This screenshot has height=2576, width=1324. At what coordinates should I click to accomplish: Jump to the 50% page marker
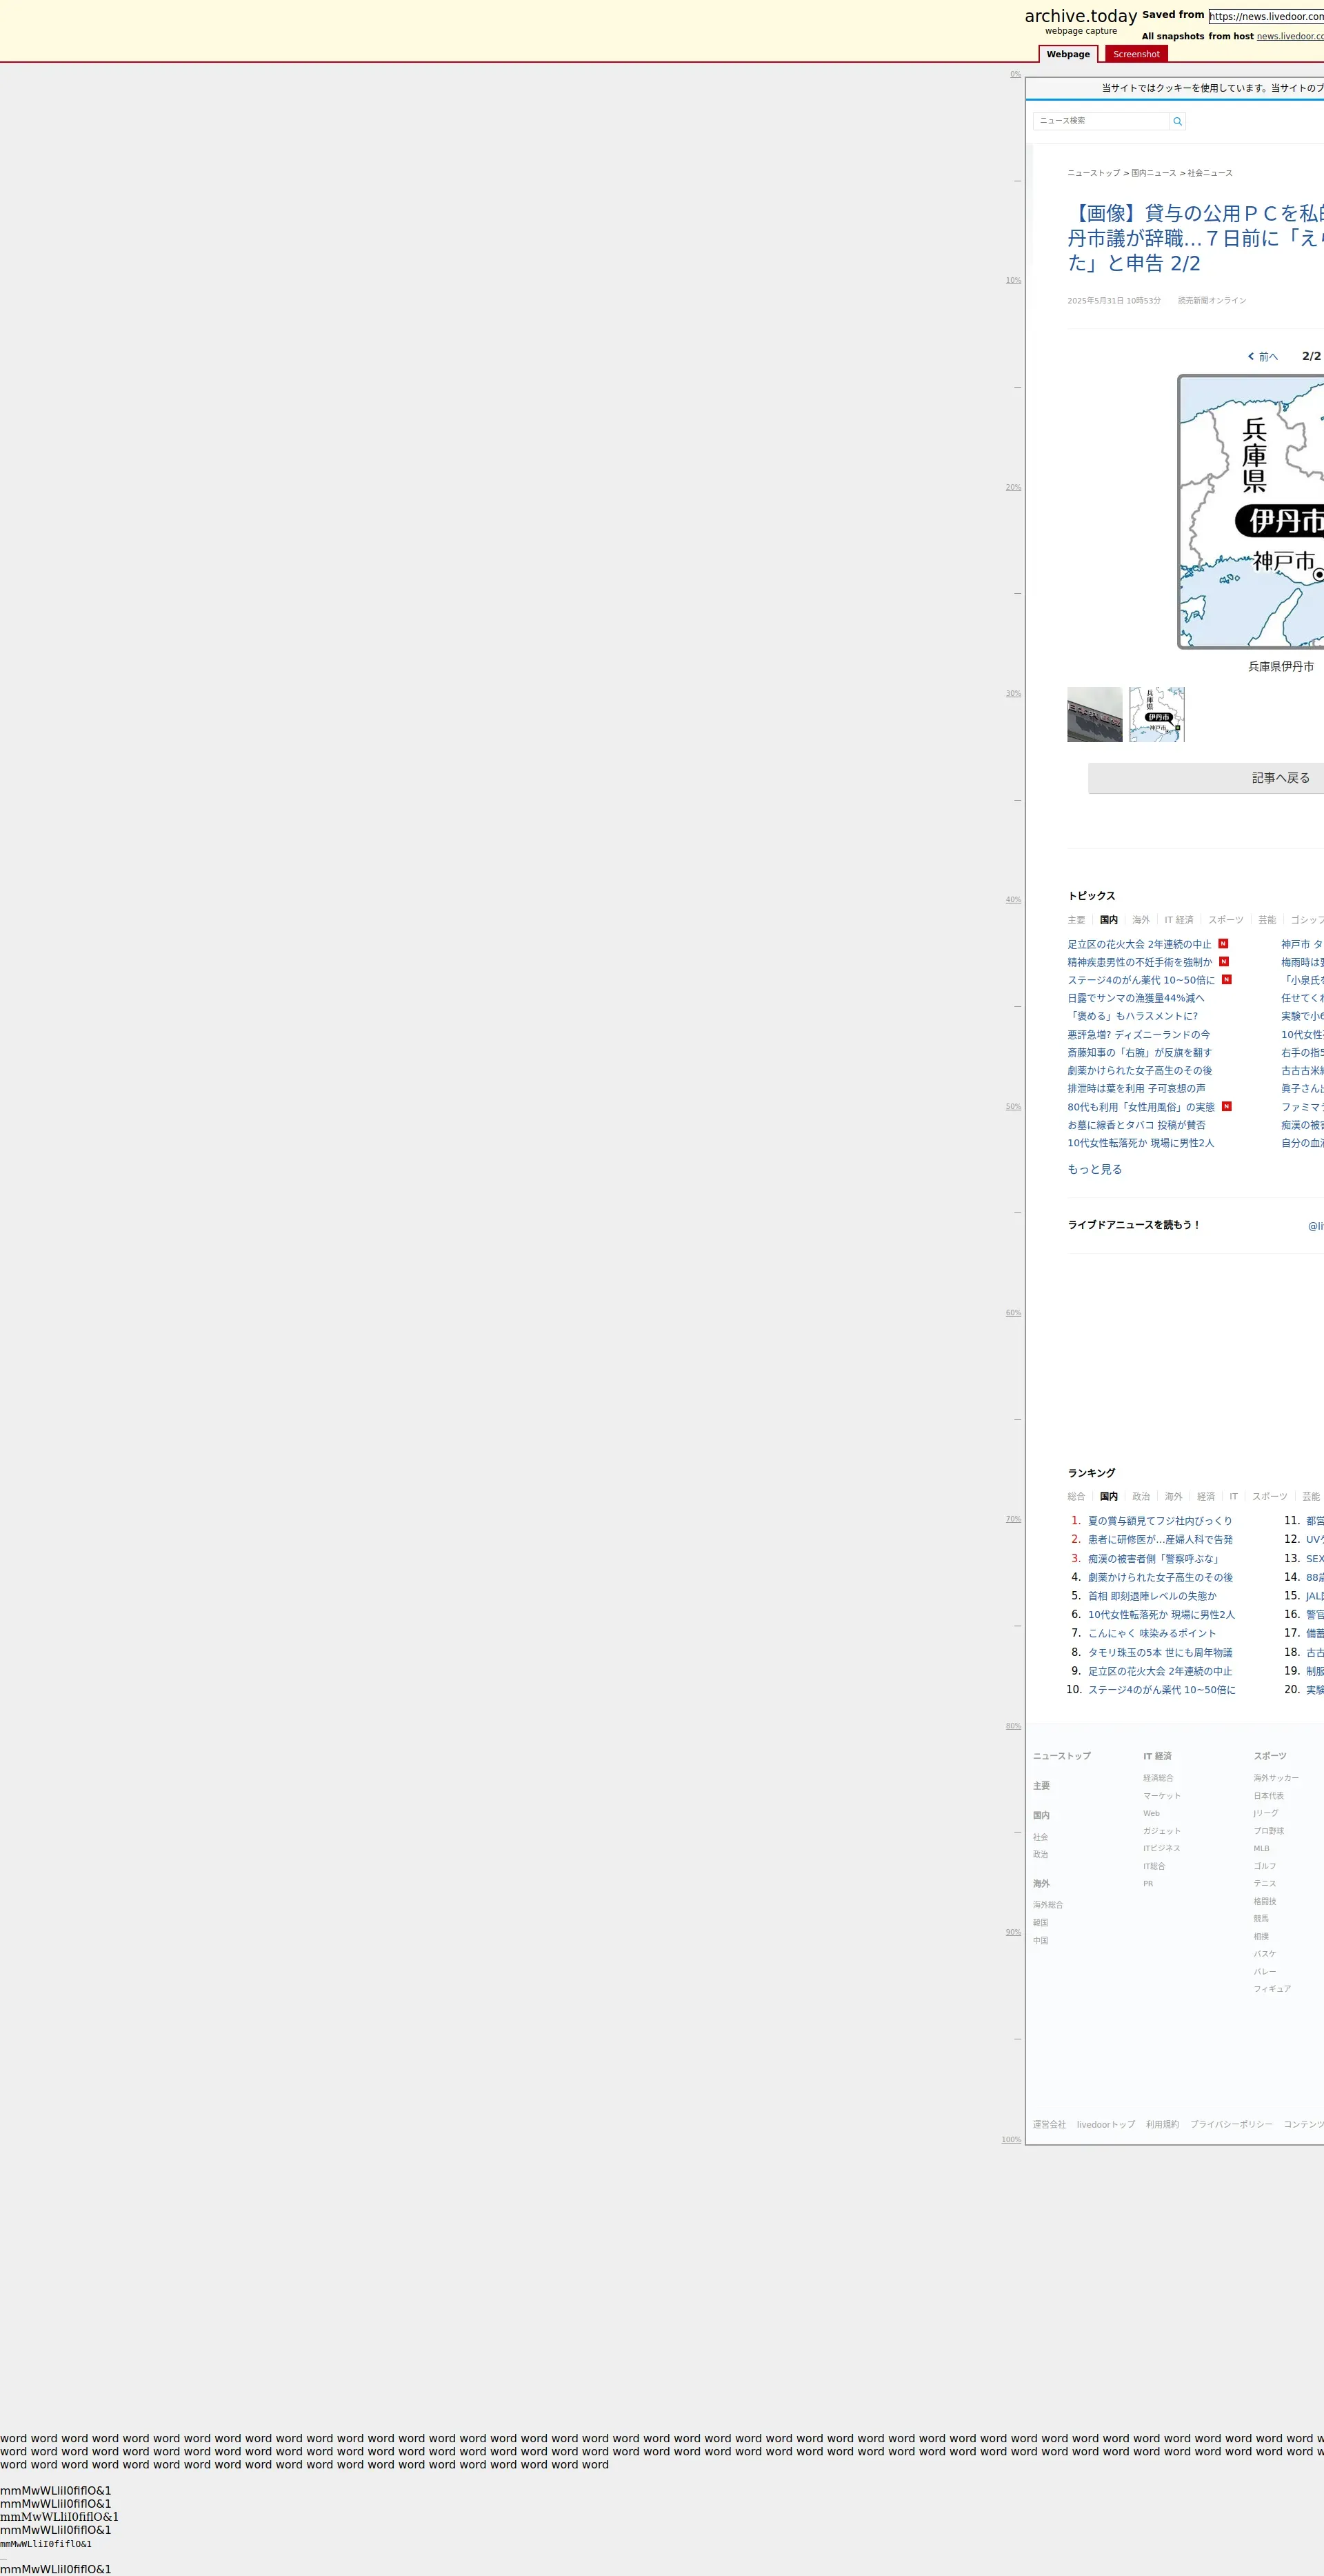[1013, 1107]
